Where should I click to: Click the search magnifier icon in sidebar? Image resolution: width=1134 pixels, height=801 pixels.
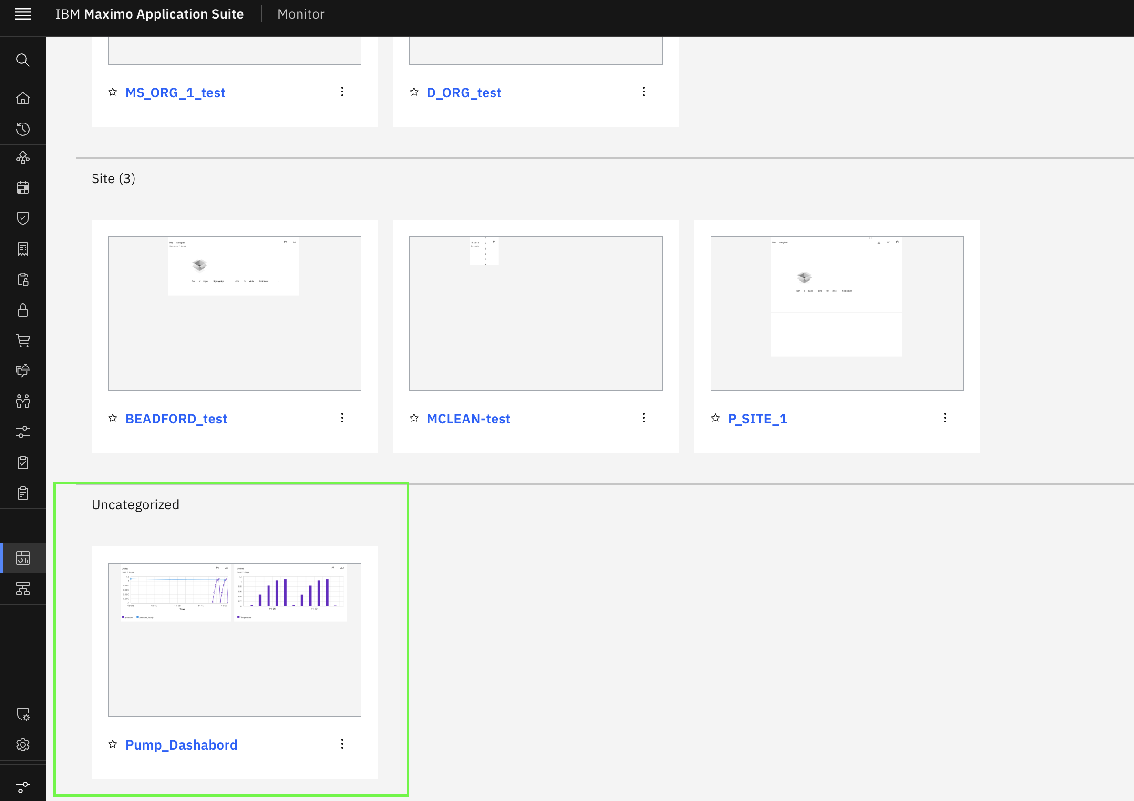23,60
